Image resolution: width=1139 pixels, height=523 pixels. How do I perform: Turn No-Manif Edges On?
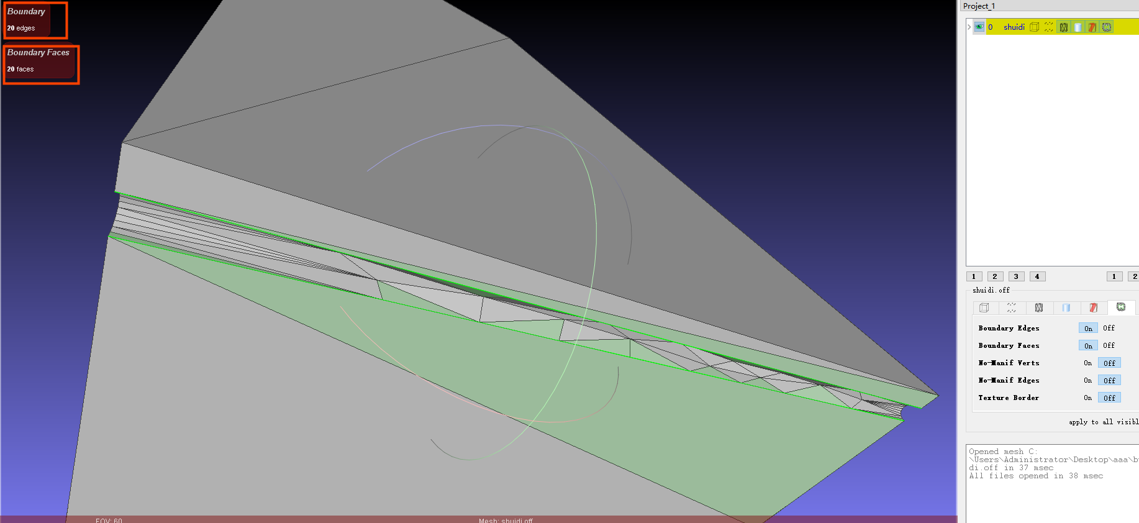point(1088,380)
